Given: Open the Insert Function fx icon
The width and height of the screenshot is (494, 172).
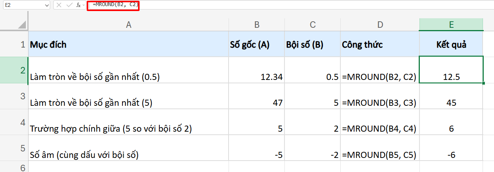Looking at the screenshot, I should [x=78, y=5].
